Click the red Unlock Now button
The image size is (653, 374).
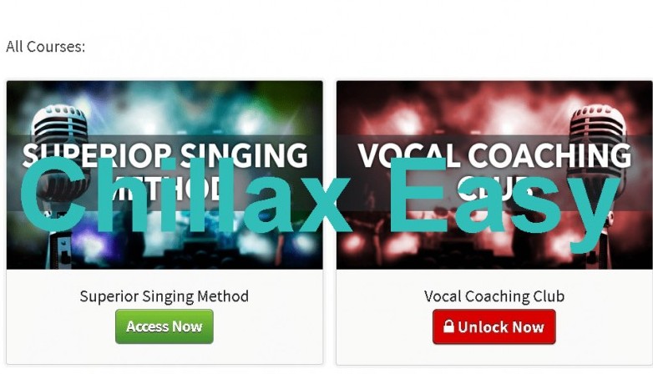494,327
